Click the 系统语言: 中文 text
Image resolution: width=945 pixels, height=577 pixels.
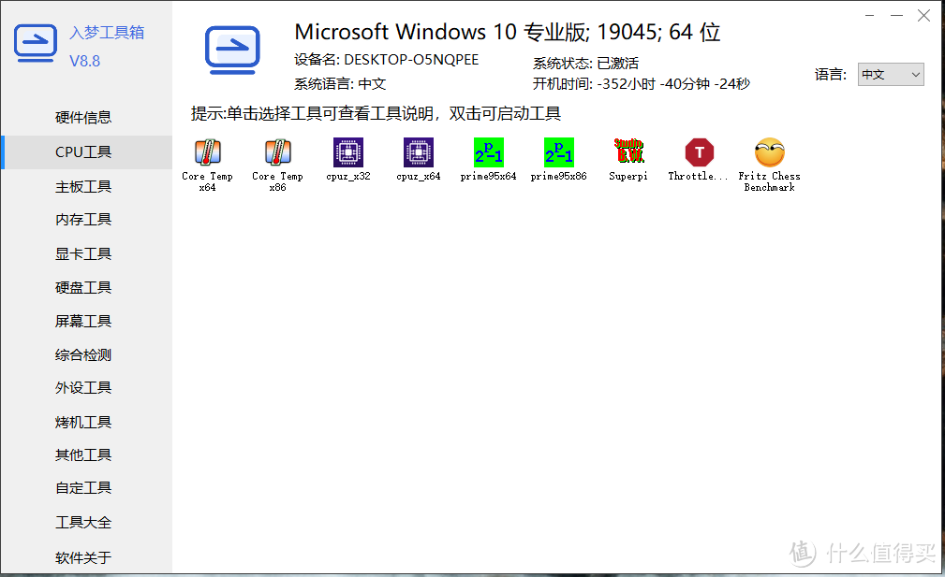click(340, 83)
